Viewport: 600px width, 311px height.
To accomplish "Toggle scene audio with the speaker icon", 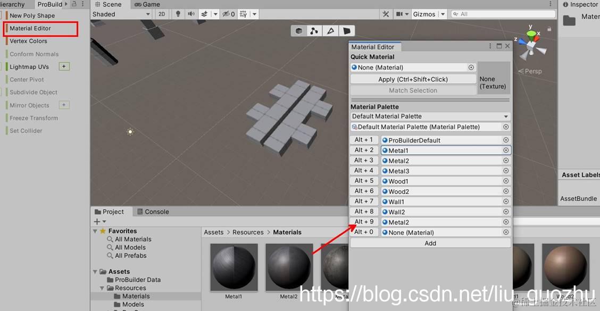I will (191, 14).
